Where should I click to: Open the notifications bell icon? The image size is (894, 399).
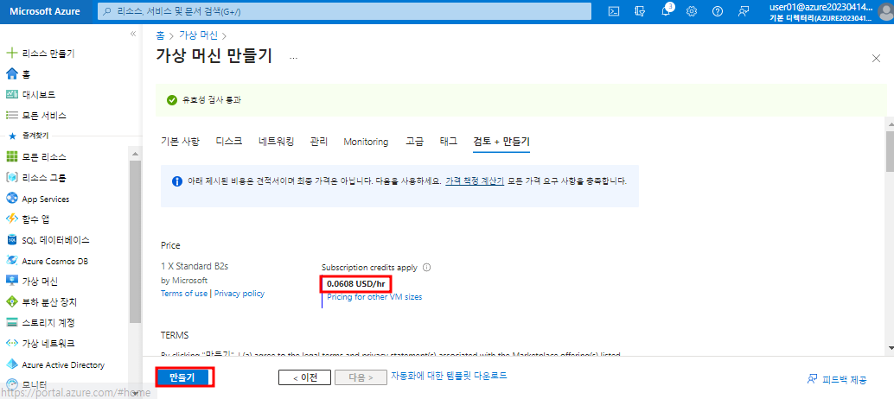[666, 11]
